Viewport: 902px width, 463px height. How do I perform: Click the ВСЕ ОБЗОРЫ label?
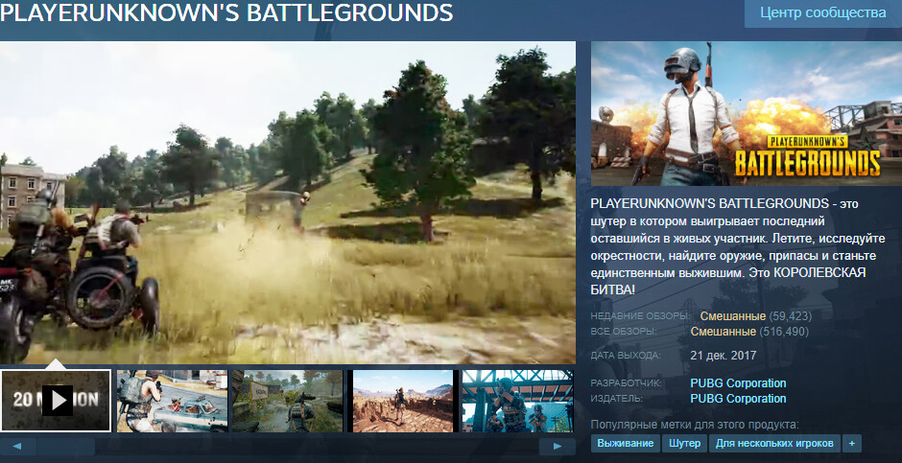624,332
